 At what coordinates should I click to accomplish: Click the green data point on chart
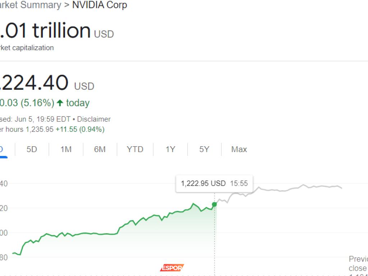point(215,204)
